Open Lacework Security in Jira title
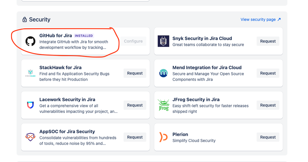308x162 pixels. (x=67, y=99)
